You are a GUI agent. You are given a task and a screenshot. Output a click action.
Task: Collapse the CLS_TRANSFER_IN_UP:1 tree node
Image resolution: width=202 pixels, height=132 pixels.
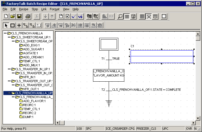(x=9, y=69)
